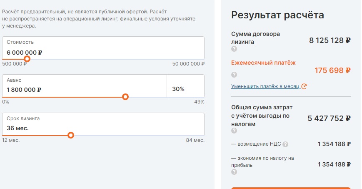Viewport: 362px width, 189px height.
Task: Click the Стоимость slider handle
Action: tap(27, 59)
